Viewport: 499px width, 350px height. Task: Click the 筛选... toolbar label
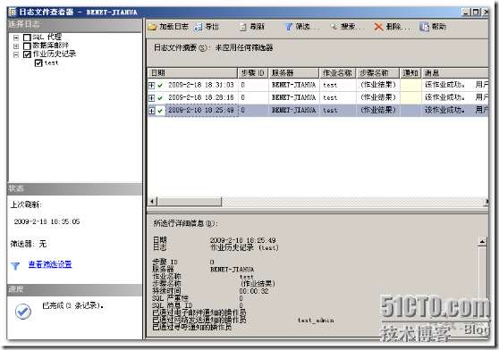pos(307,27)
